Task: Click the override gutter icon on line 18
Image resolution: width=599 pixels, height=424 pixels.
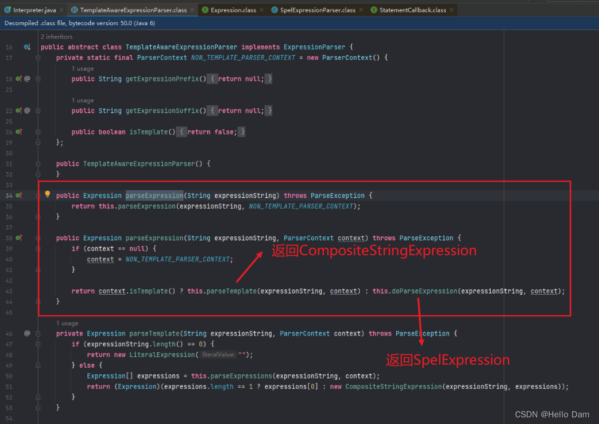Action: pos(19,79)
